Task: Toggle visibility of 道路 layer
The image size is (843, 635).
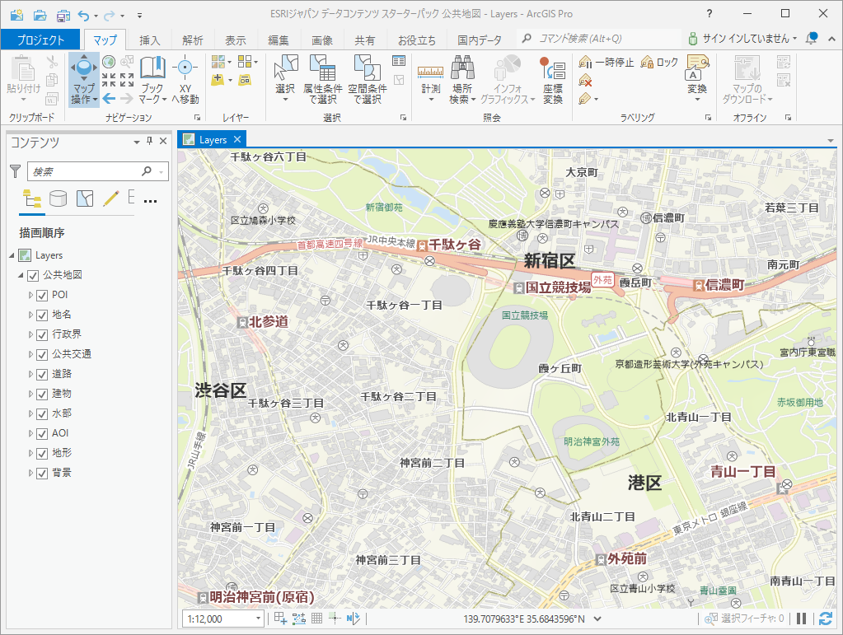Action: [42, 374]
